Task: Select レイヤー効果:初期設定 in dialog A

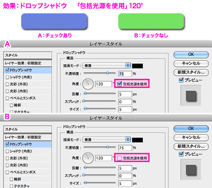Action: (28, 63)
